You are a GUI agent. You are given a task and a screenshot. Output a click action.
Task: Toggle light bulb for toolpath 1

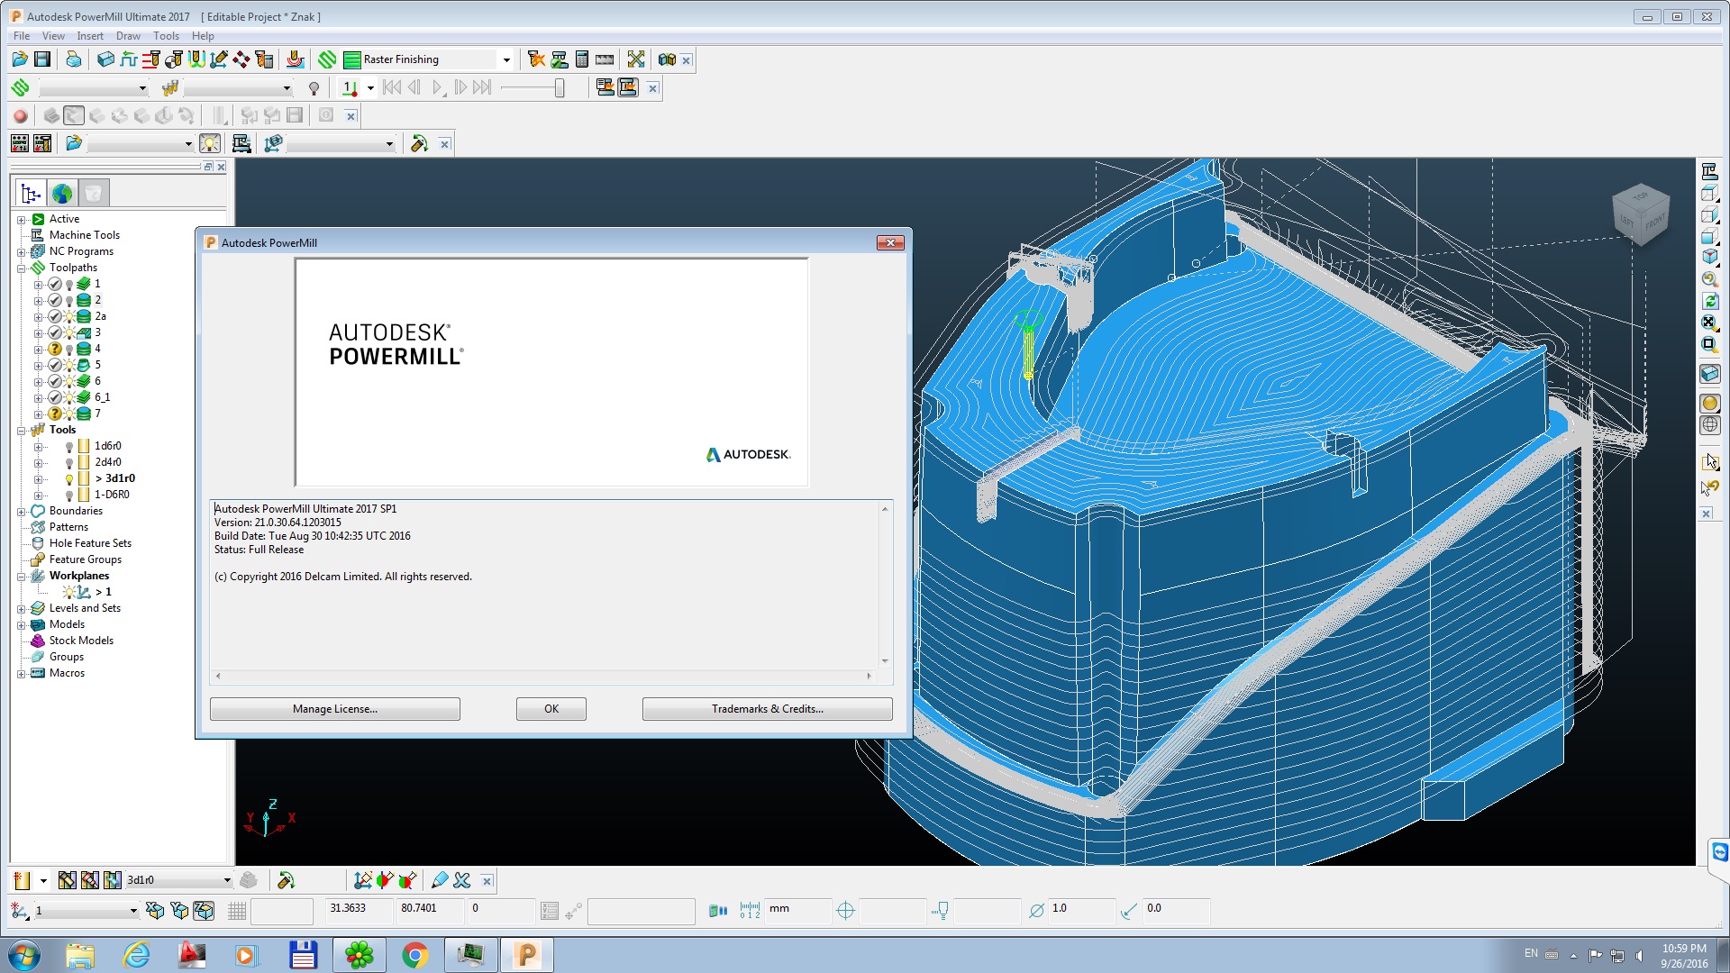pyautogui.click(x=69, y=284)
